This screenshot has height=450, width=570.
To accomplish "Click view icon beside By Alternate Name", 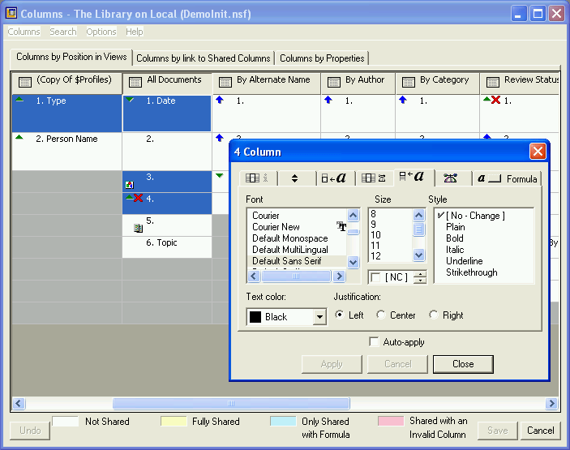I will [225, 82].
